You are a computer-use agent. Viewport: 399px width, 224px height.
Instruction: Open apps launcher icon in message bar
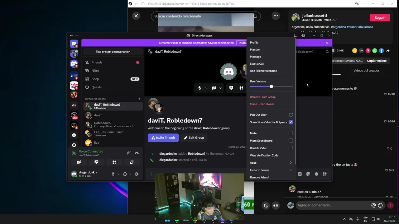tap(325, 174)
